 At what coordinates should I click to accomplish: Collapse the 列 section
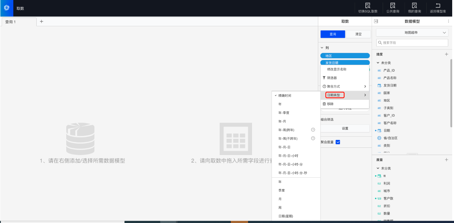[x=322, y=48]
